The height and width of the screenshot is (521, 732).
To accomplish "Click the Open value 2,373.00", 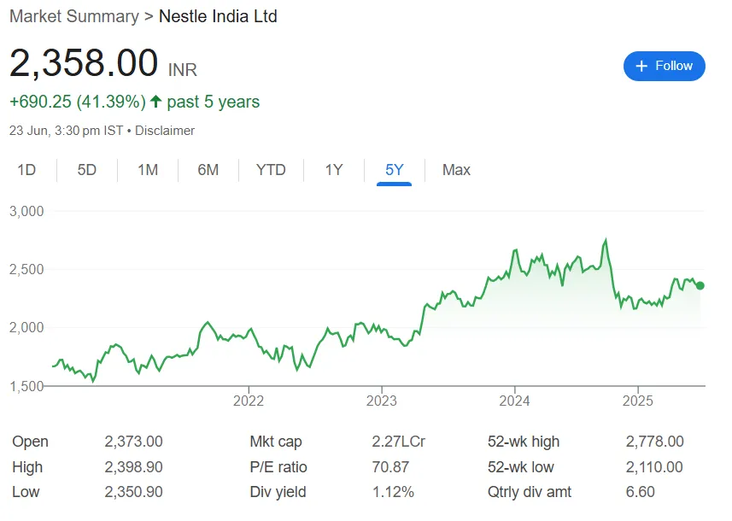I will 133,442.
